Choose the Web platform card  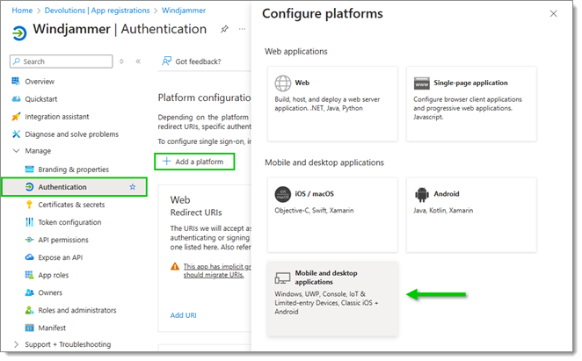332,104
